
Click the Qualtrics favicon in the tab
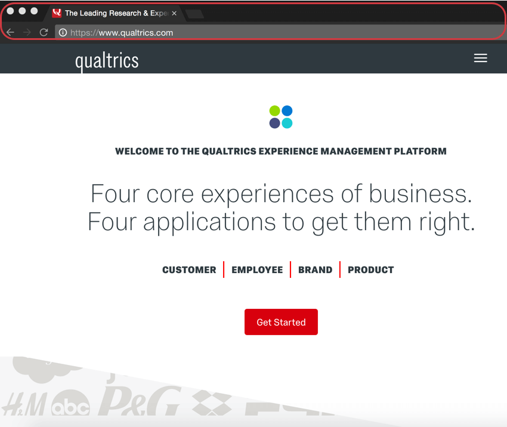click(x=57, y=13)
